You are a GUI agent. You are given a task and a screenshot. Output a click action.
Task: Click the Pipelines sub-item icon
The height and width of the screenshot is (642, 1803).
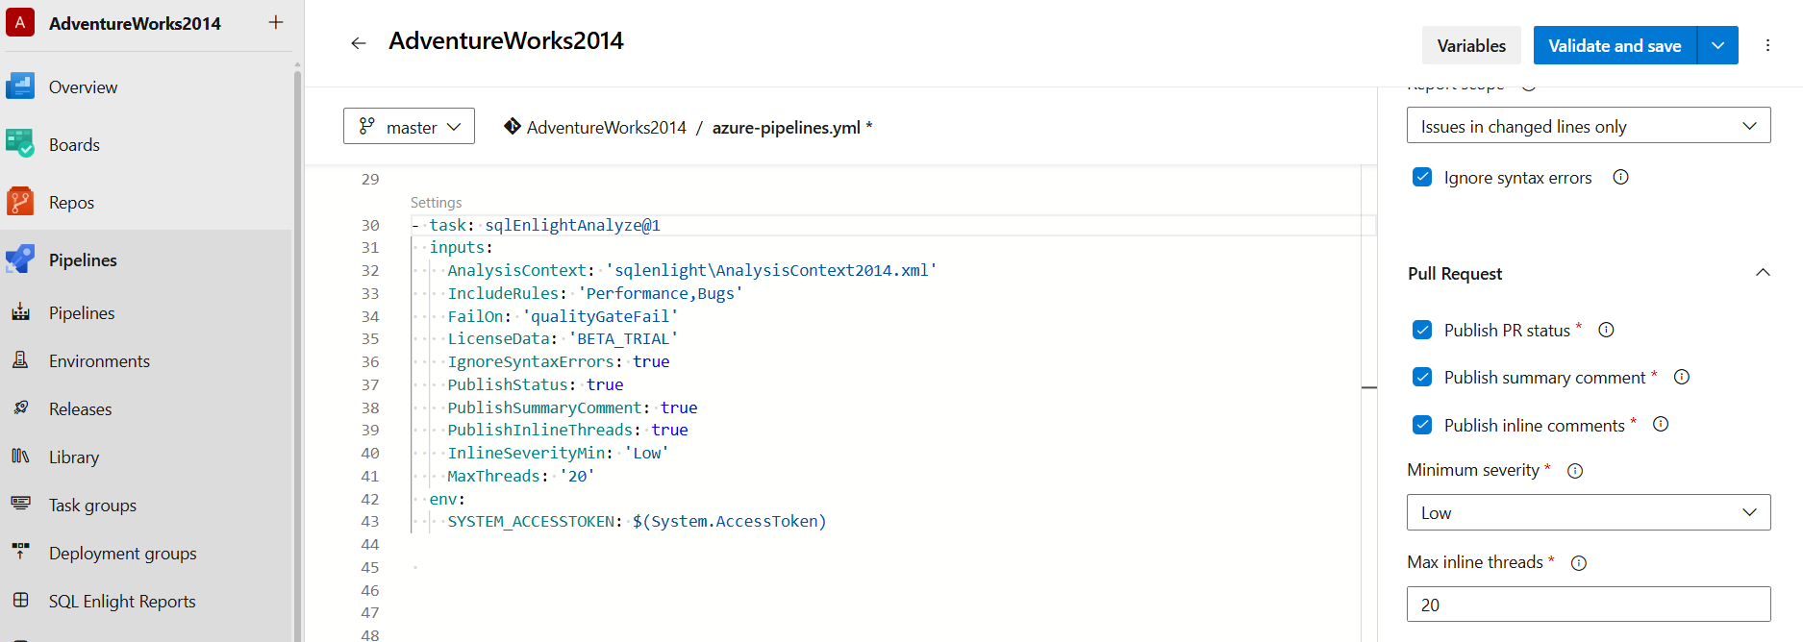(x=20, y=312)
